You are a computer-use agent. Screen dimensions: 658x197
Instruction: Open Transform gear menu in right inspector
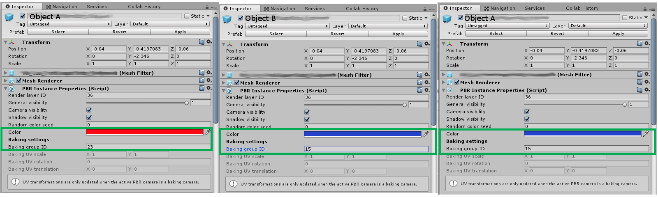click(x=647, y=44)
